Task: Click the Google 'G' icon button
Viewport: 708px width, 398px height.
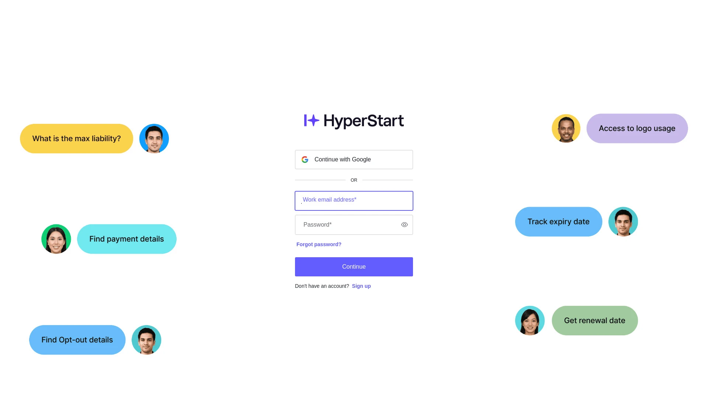Action: pos(305,160)
